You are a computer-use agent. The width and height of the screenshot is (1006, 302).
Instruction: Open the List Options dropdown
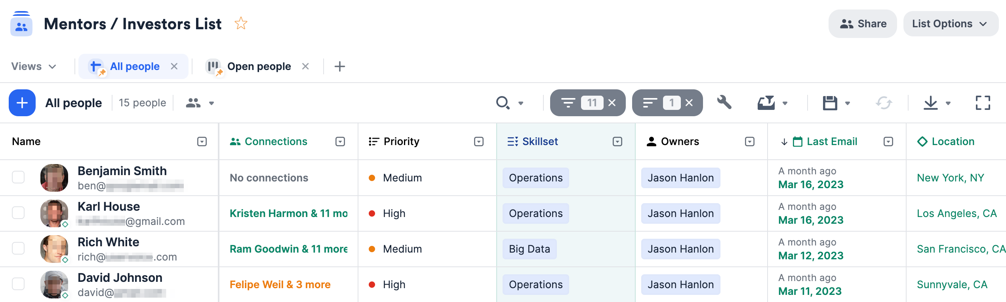coord(951,24)
